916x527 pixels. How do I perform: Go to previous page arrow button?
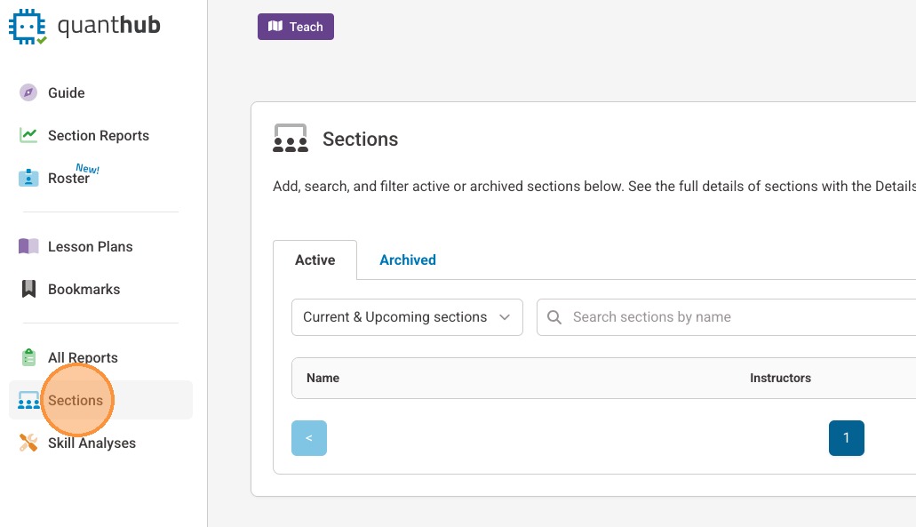click(x=309, y=438)
